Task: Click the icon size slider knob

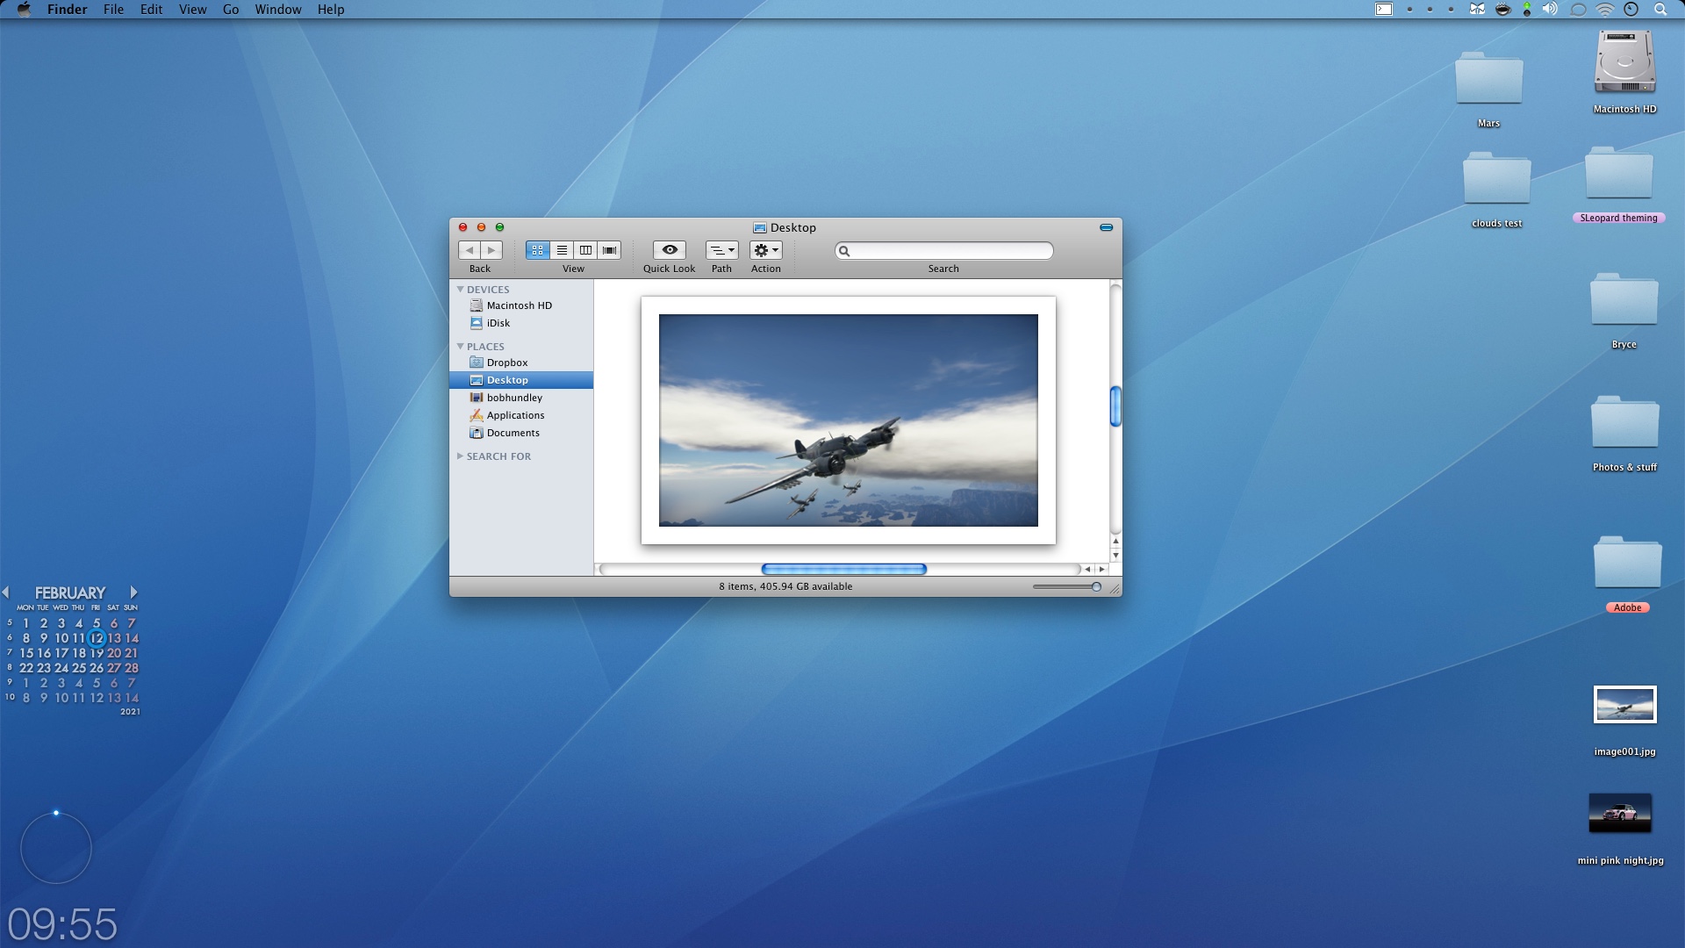Action: tap(1096, 586)
